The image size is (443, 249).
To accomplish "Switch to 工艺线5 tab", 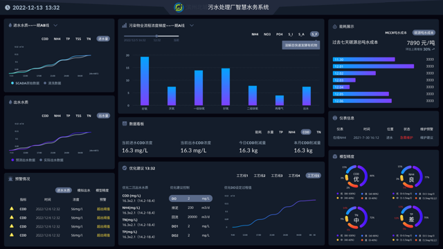I will [314, 176].
